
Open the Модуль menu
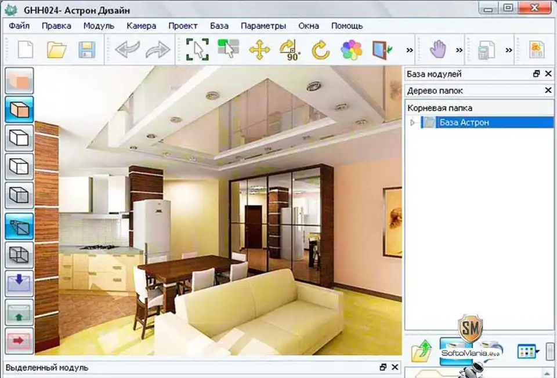click(x=99, y=26)
